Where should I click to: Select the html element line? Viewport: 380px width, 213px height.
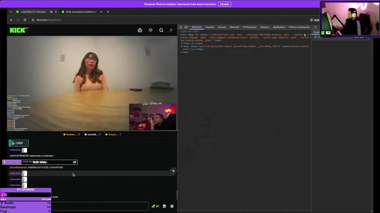(x=245, y=37)
